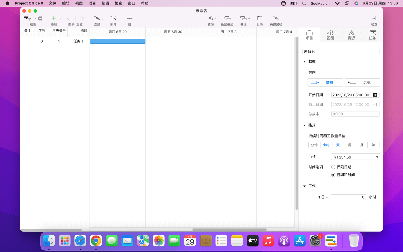Select the 日期和时间 radio button
This screenshot has height=252, width=403.
(x=333, y=175)
